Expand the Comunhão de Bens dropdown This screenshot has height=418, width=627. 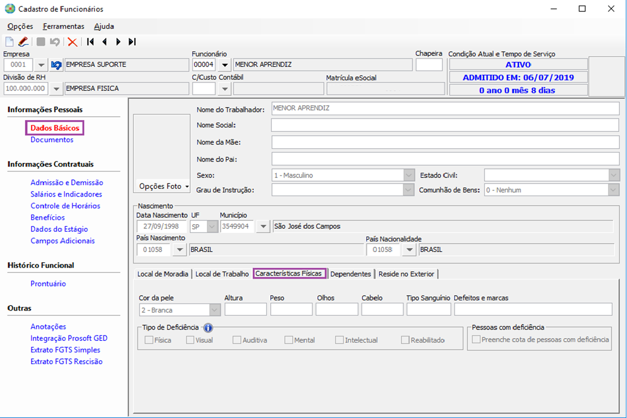coord(614,190)
